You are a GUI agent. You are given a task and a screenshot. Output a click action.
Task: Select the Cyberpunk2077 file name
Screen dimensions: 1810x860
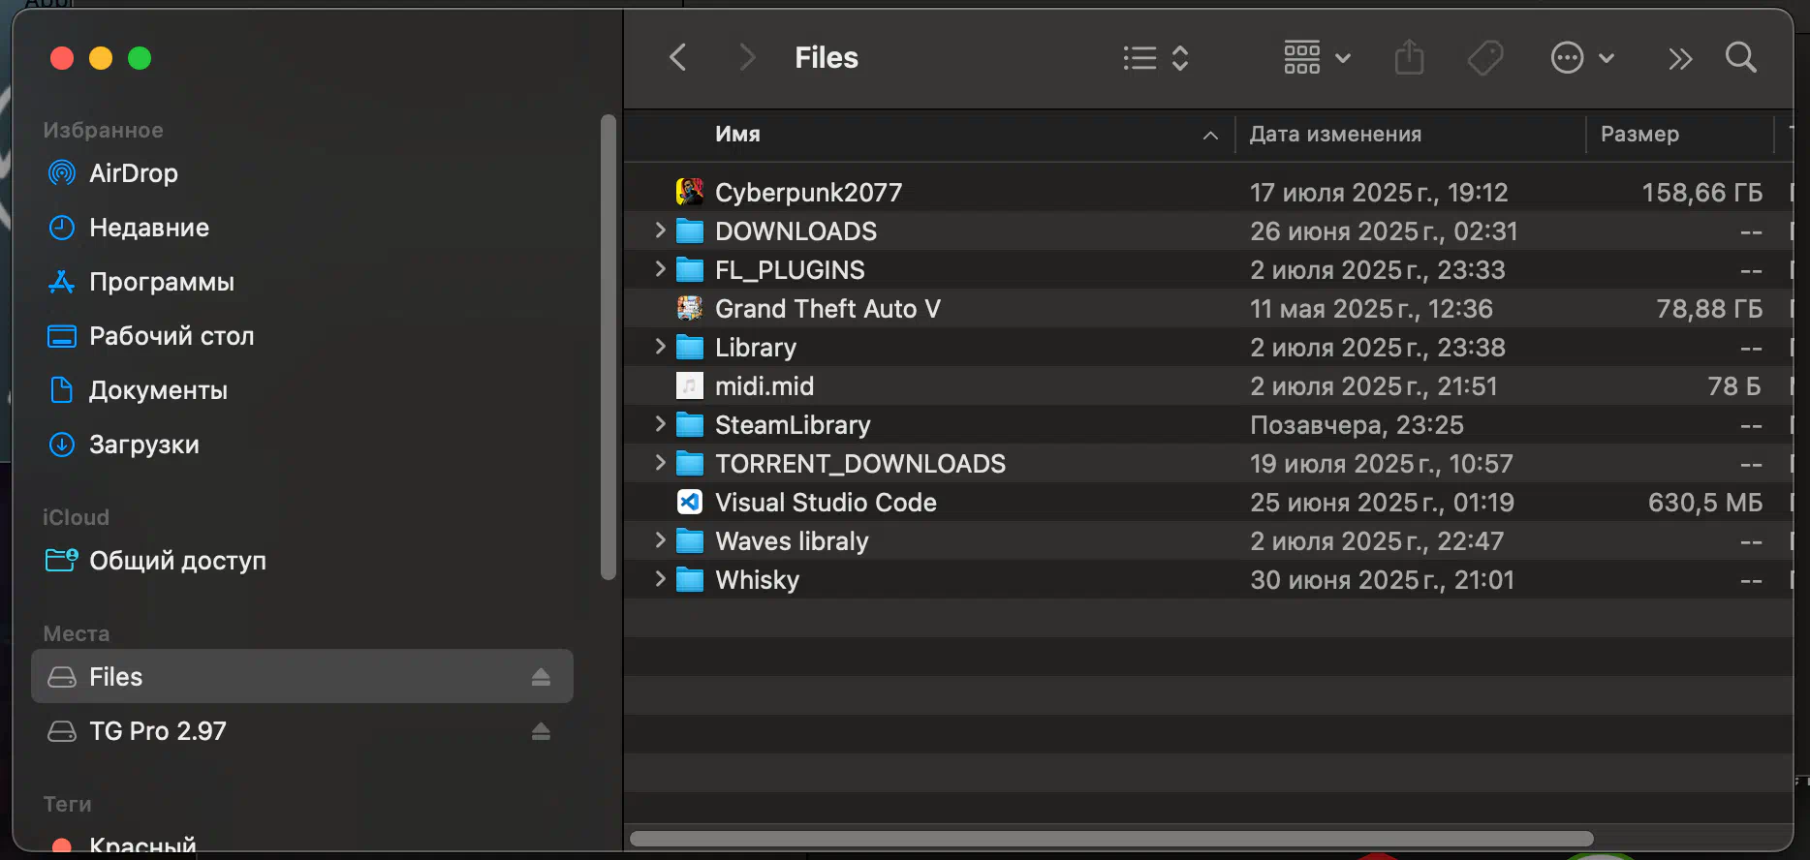coord(808,193)
